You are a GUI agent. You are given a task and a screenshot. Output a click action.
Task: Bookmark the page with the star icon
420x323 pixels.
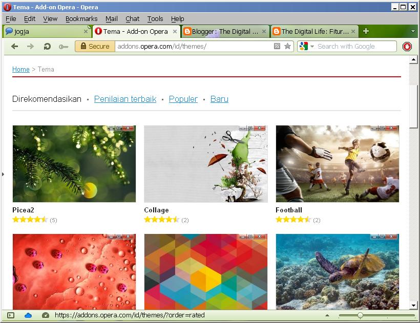287,46
